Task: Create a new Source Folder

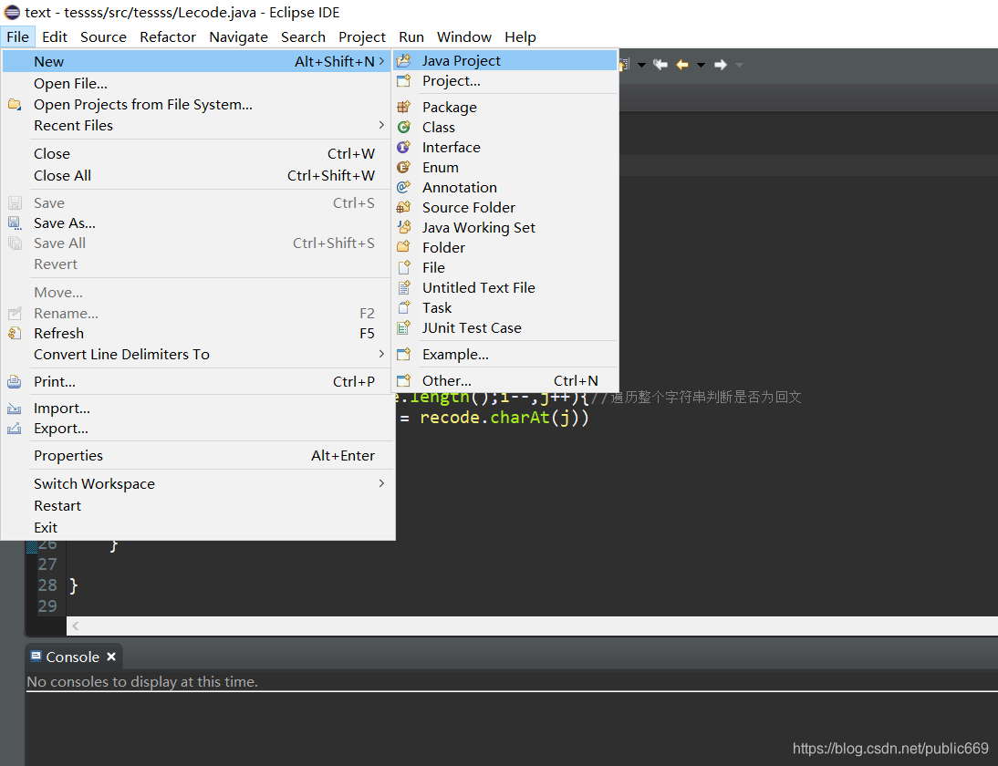Action: point(504,207)
